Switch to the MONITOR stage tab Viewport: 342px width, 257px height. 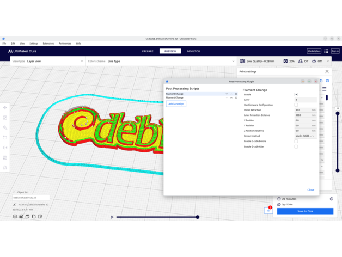(193, 51)
